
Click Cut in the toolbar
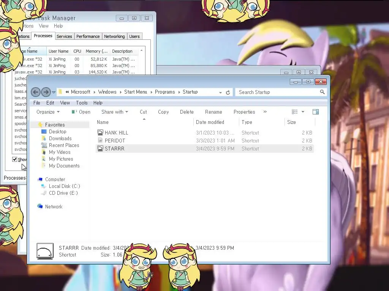pos(143,112)
